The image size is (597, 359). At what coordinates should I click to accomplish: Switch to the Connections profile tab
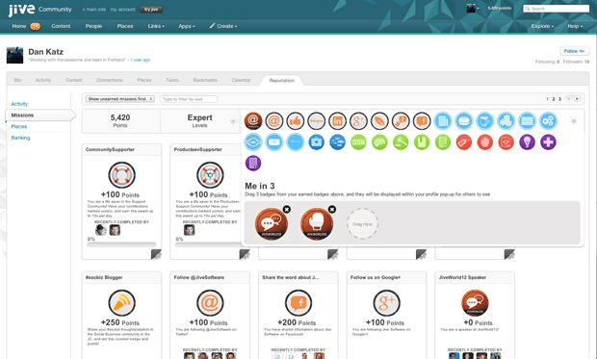click(x=109, y=80)
